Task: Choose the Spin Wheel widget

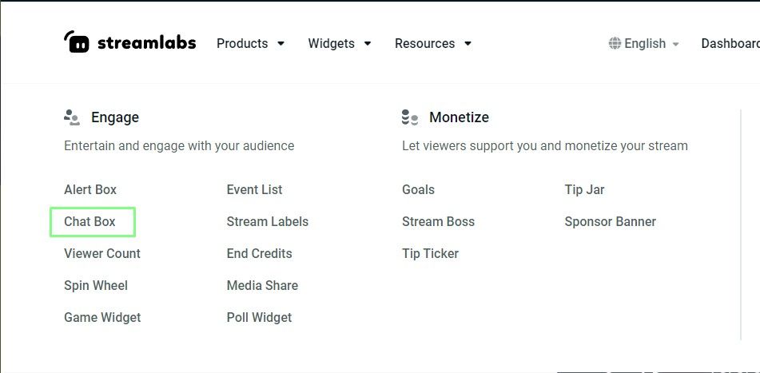Action: [x=96, y=286]
